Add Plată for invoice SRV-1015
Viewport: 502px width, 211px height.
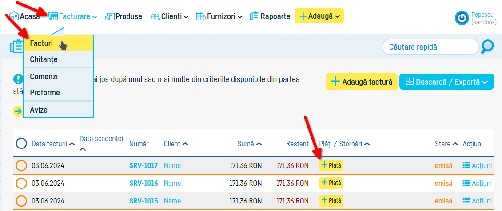331,201
